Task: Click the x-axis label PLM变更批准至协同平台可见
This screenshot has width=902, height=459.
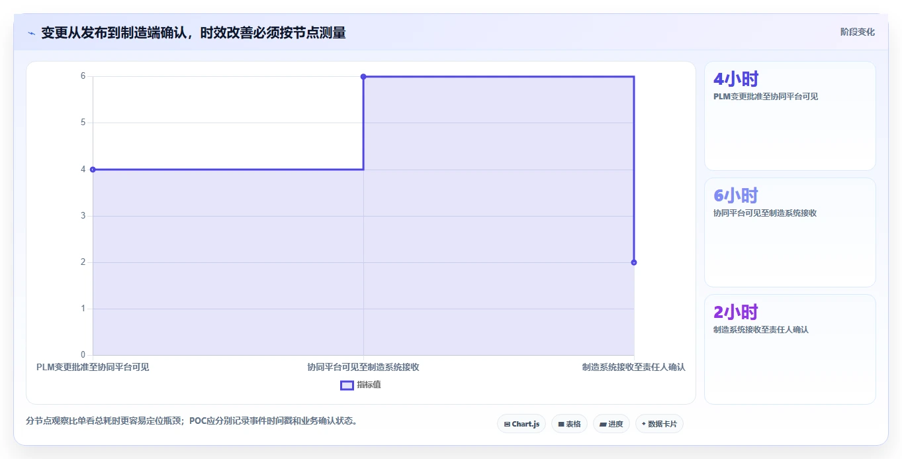Action: point(93,367)
